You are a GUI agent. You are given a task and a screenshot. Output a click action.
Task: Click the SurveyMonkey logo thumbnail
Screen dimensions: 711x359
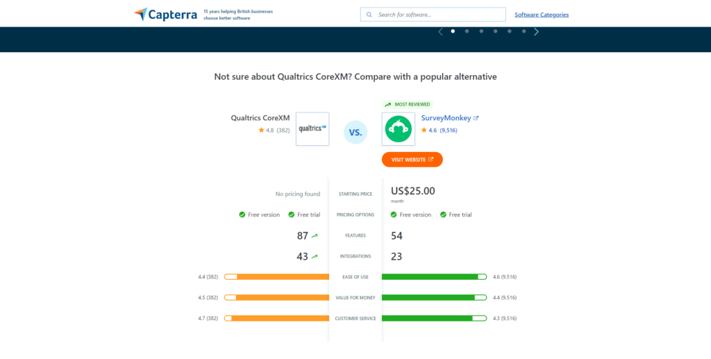pyautogui.click(x=398, y=128)
